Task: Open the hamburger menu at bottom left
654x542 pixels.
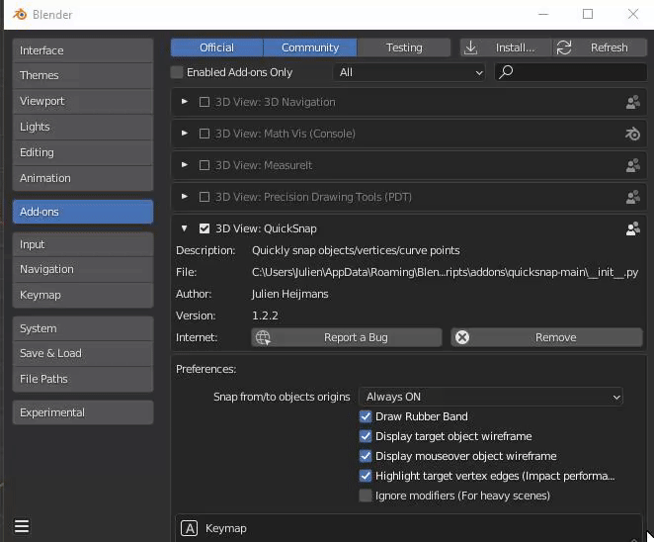Action: (x=22, y=526)
